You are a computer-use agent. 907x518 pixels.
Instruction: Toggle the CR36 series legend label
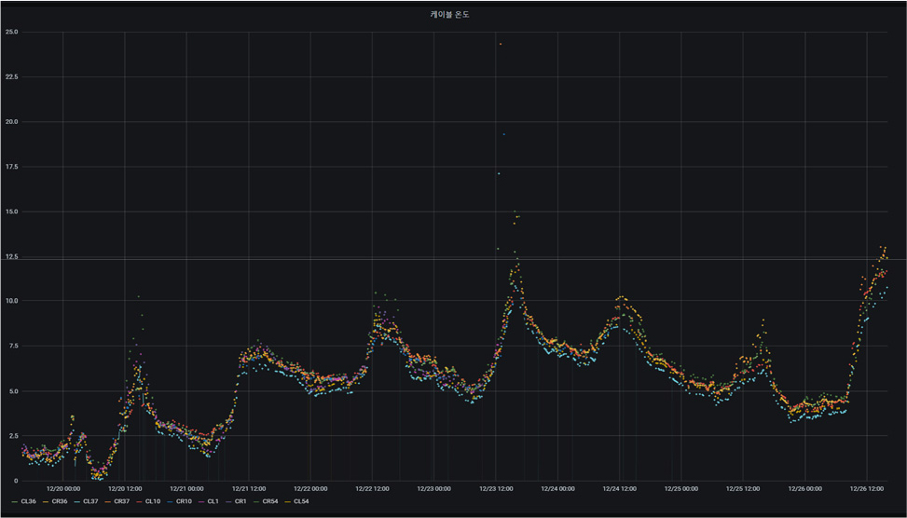(61, 502)
